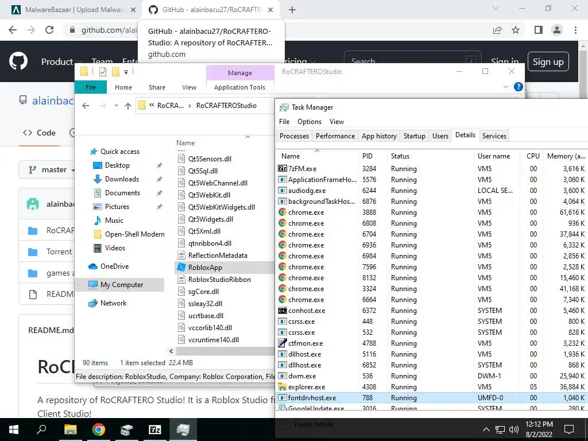Screen dimensions: 588x441
Task: Switch to Processes tab in Task Manager
Action: (295, 136)
